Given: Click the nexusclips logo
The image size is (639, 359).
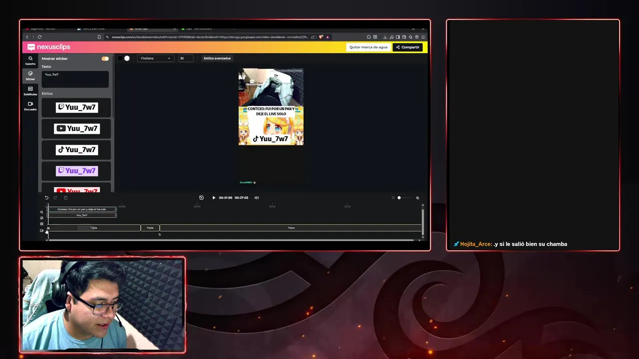Looking at the screenshot, I should pyautogui.click(x=49, y=47).
